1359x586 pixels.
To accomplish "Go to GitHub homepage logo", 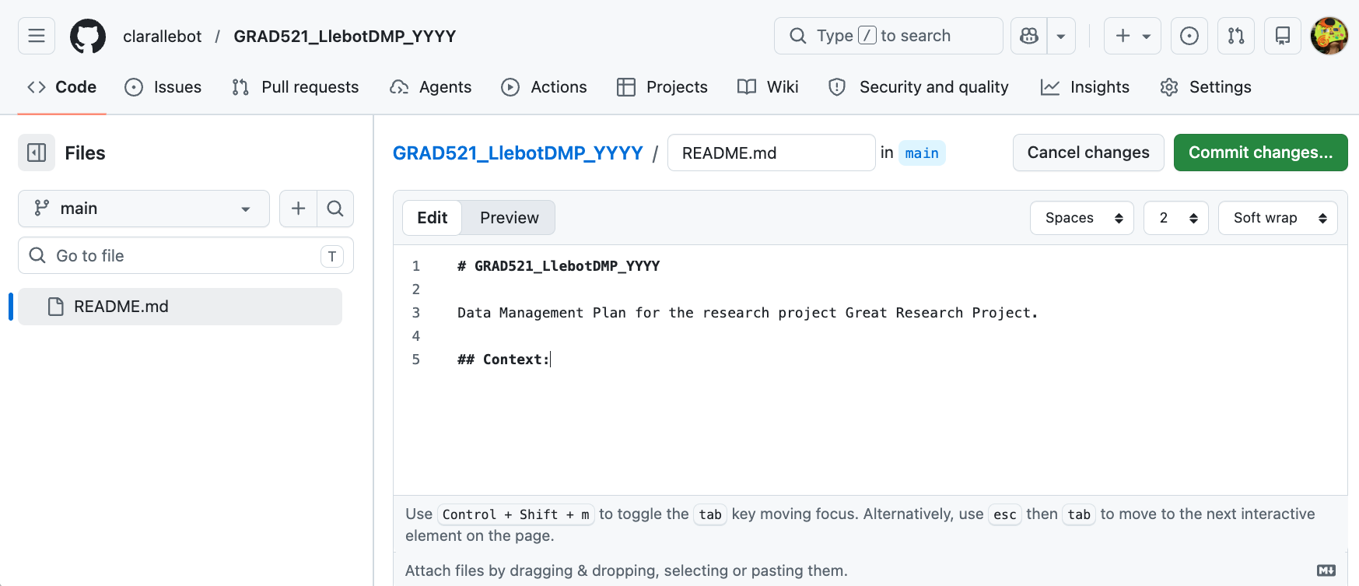I will pos(88,36).
